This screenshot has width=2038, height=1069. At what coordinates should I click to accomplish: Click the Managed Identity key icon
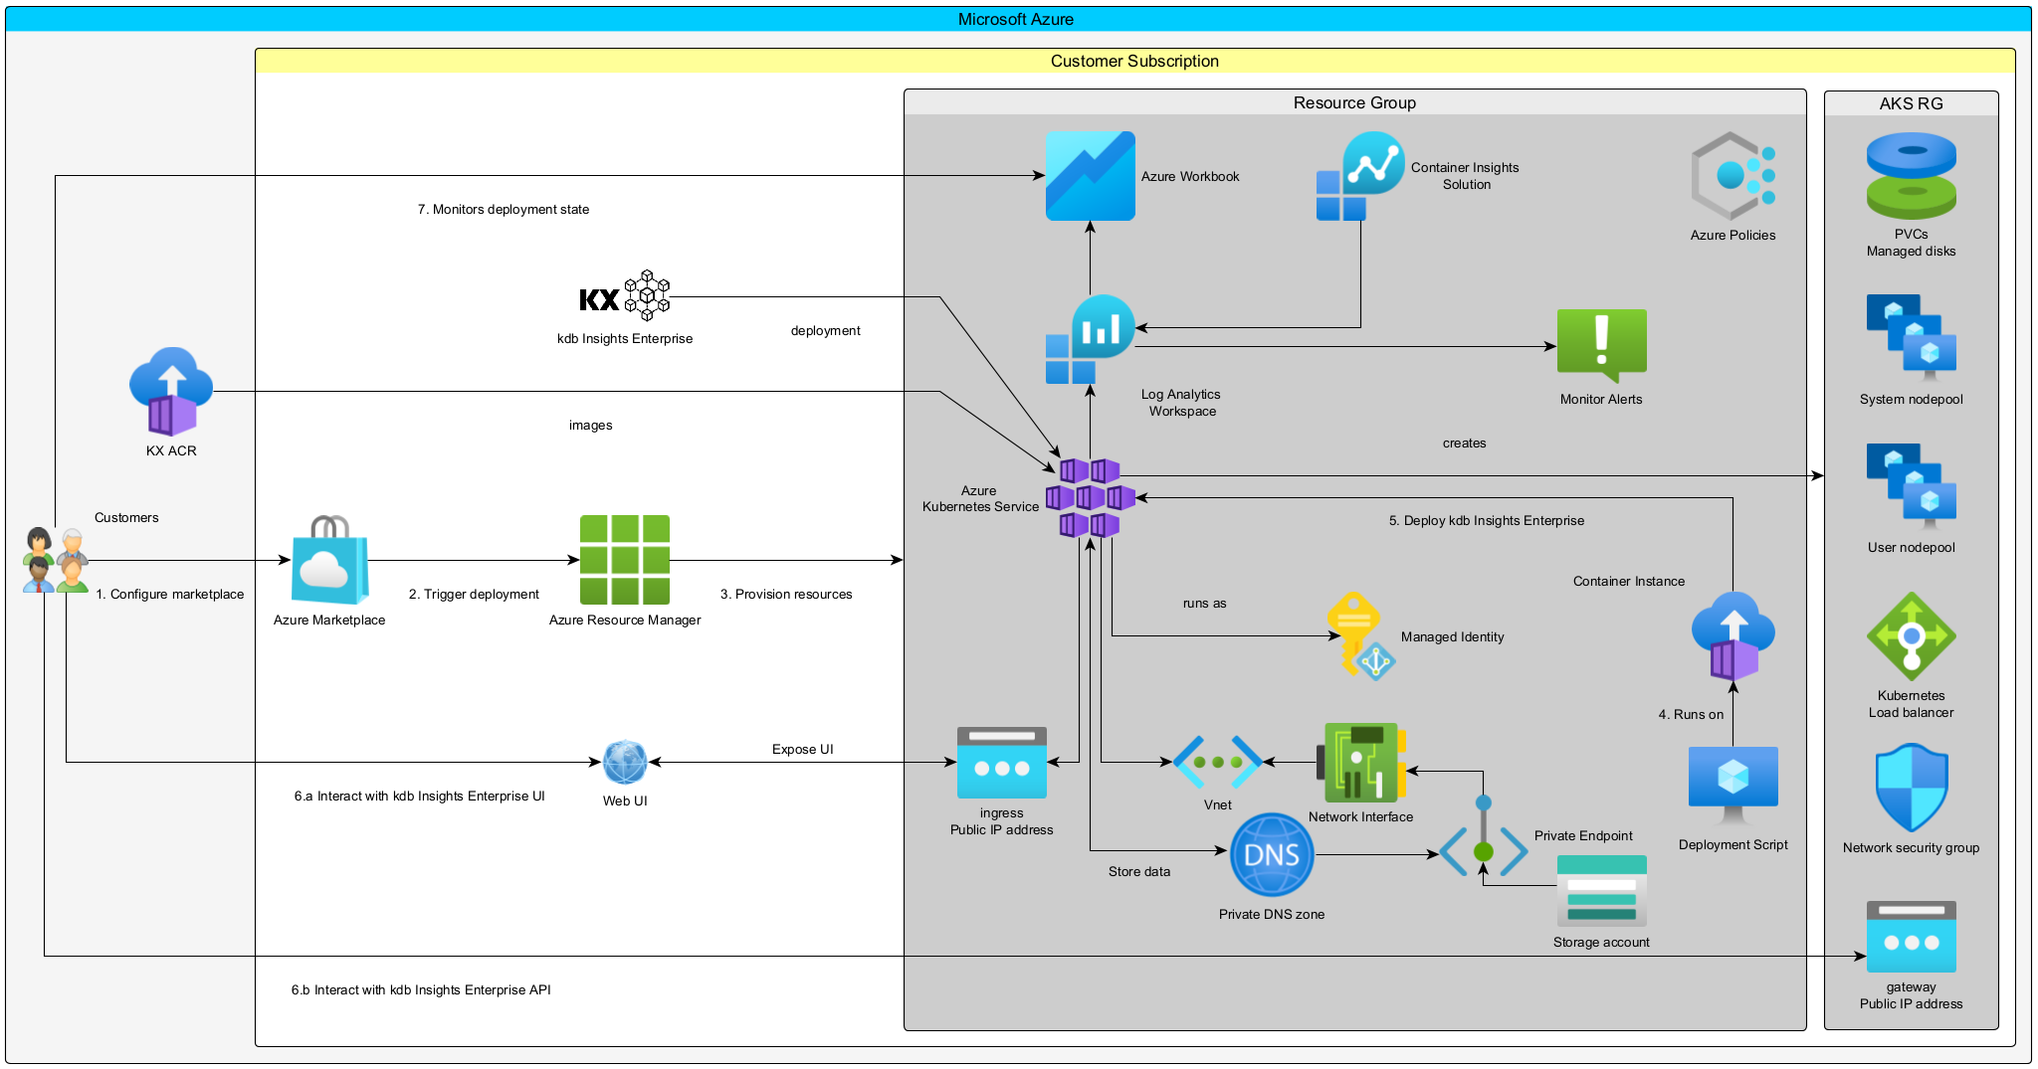click(1359, 636)
